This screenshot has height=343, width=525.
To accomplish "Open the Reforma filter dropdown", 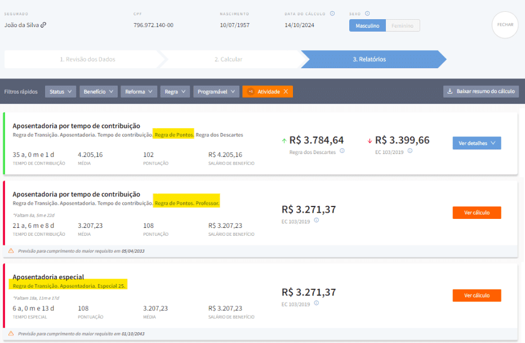I will [139, 91].
